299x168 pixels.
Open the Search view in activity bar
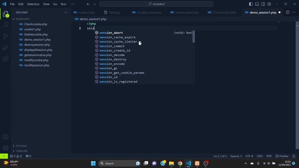pyautogui.click(x=6, y=25)
